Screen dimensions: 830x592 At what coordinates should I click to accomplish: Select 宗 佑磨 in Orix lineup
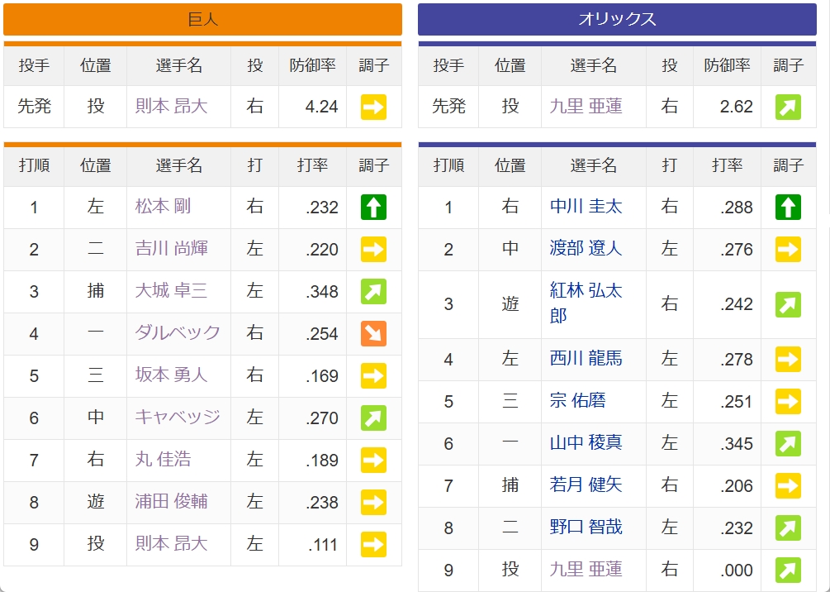[577, 400]
